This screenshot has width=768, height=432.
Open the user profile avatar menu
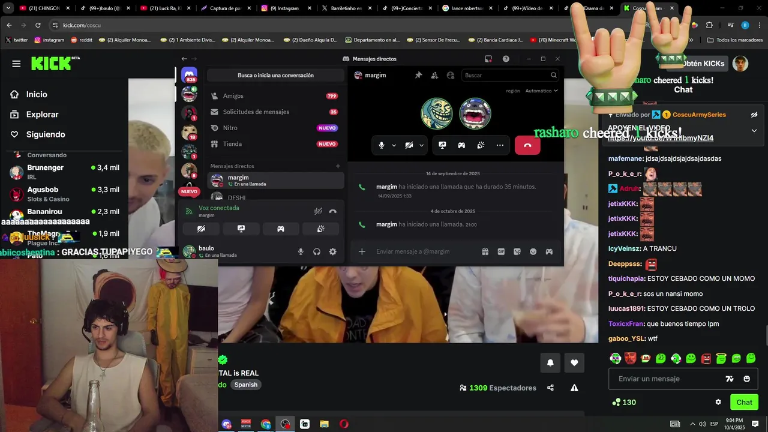740,64
